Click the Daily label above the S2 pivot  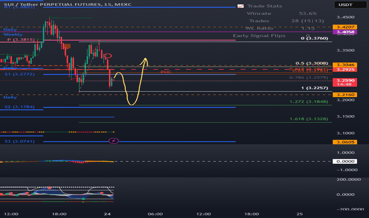click(10, 97)
